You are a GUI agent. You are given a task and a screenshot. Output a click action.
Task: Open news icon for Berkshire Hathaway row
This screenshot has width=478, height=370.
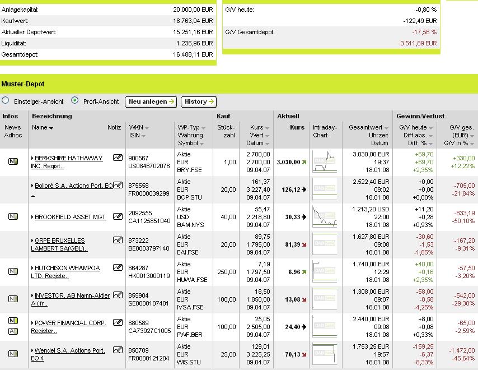[x=13, y=161]
